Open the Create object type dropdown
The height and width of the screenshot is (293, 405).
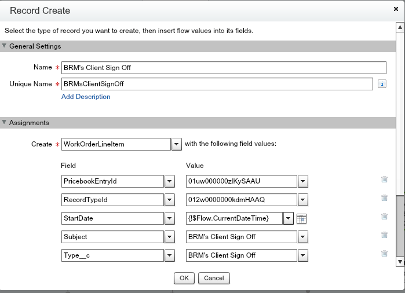177,144
